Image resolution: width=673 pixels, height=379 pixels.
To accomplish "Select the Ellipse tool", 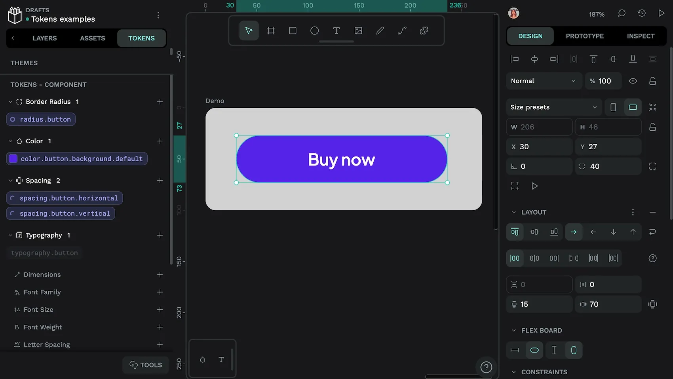I will (314, 30).
